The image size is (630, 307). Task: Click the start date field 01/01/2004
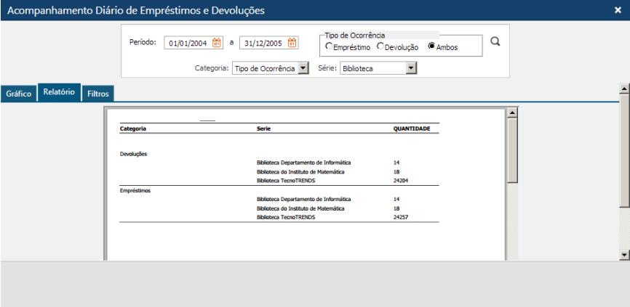pyautogui.click(x=187, y=44)
